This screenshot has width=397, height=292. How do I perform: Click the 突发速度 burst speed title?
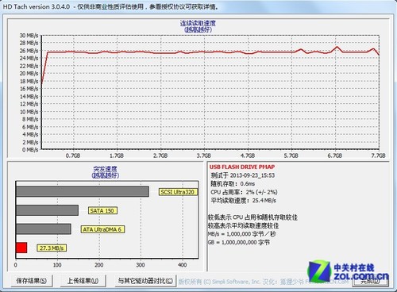tap(106, 169)
